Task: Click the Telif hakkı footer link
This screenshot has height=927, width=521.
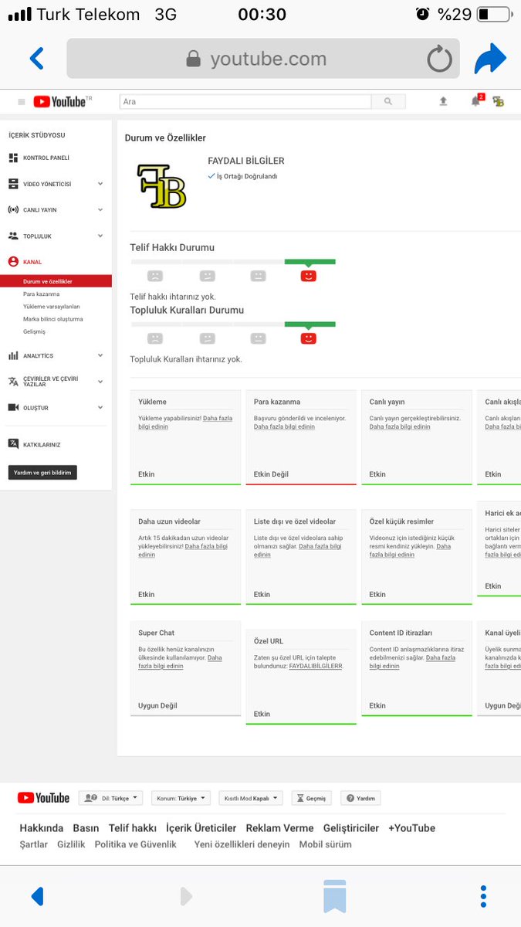Action: point(133,827)
